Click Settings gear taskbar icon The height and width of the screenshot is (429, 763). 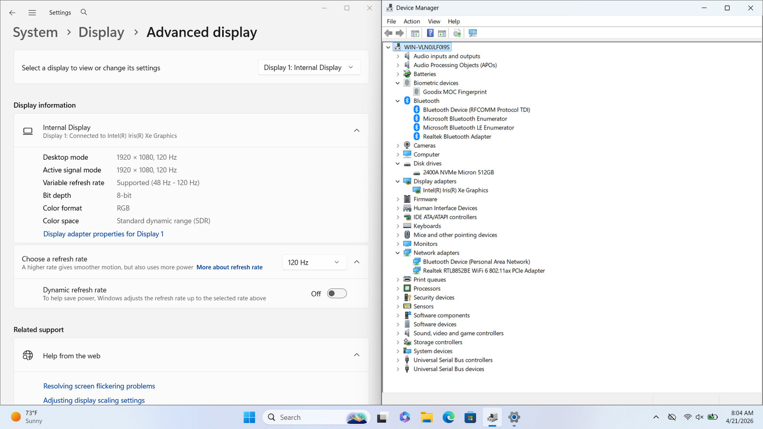click(x=514, y=418)
